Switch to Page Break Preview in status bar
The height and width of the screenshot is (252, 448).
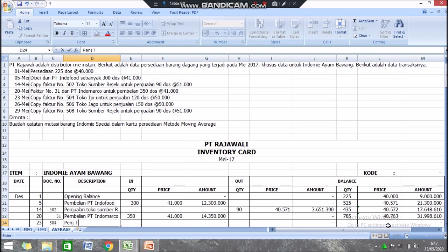386,236
